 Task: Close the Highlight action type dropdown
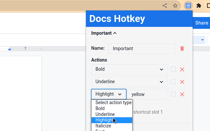109,94
